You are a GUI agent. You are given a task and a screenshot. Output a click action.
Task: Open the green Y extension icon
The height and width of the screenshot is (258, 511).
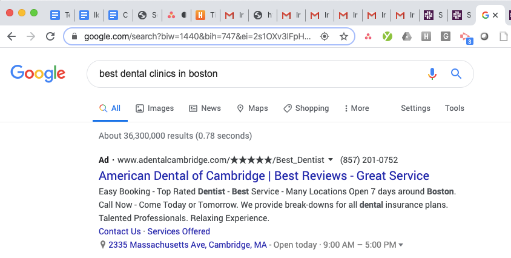387,36
